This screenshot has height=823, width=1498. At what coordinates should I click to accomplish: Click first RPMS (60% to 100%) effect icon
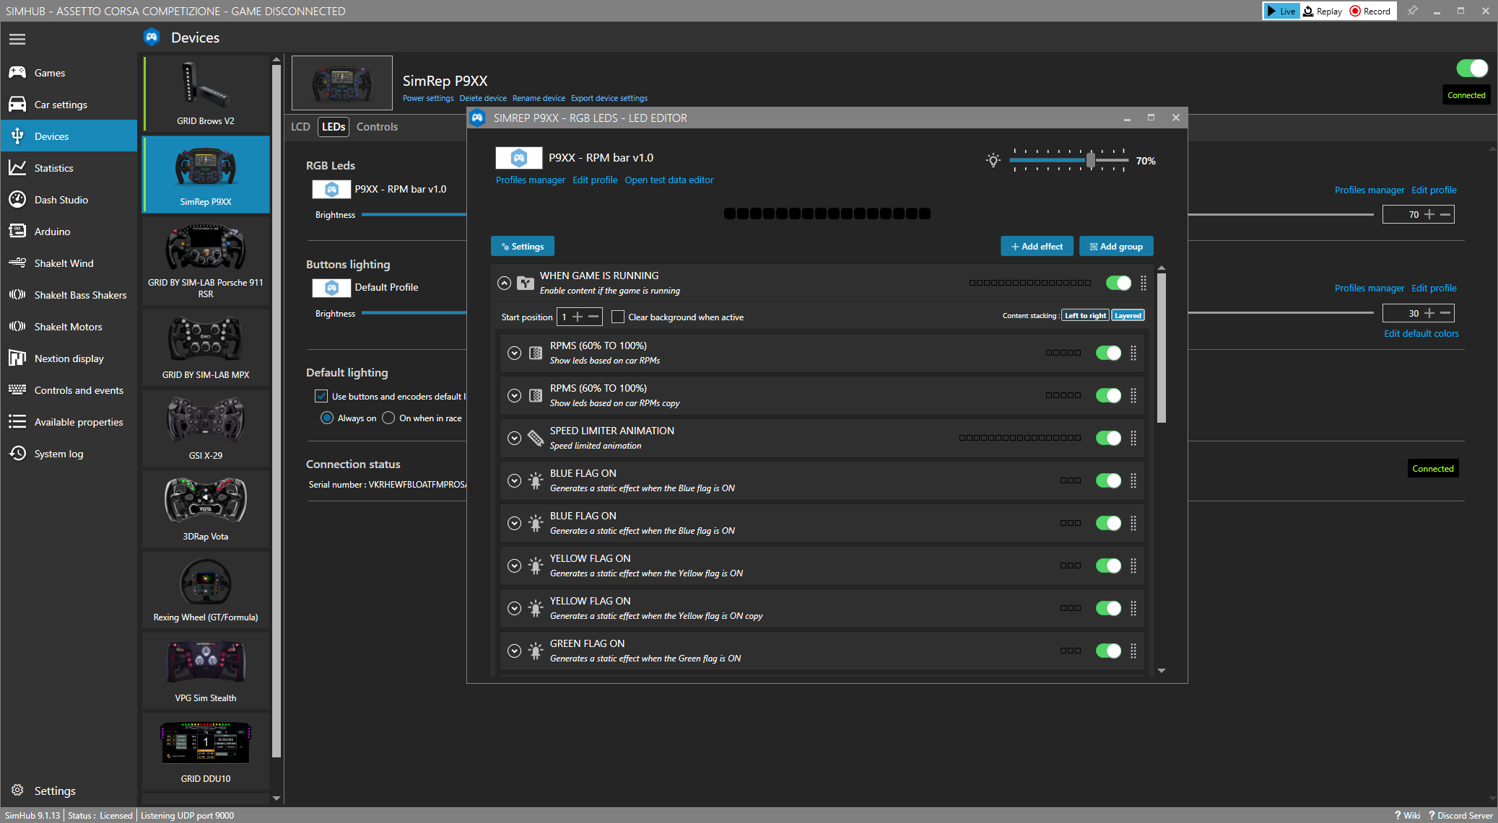[536, 353]
